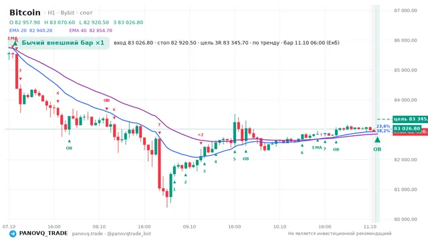Click the 82 000.00 price axis label
The height and width of the screenshot is (241, 428).
(405, 159)
